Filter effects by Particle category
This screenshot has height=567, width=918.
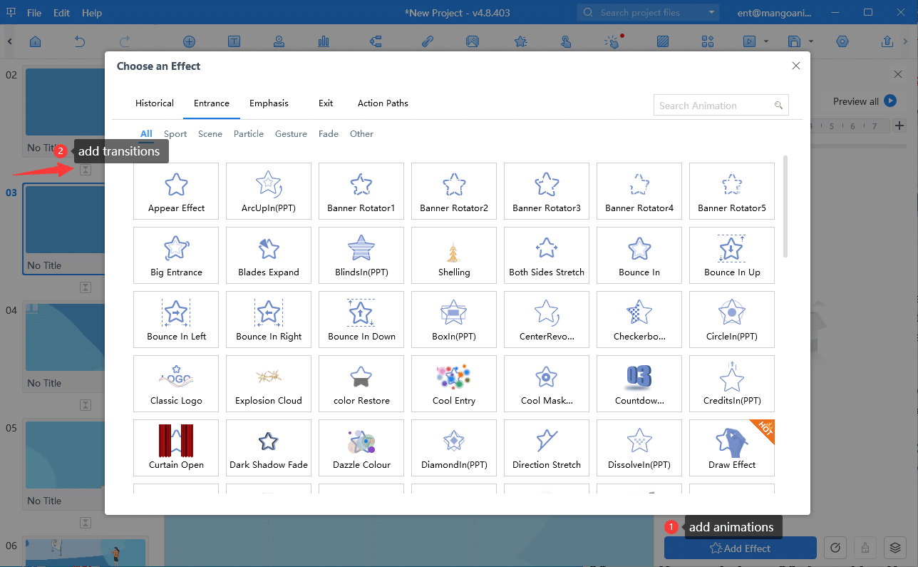click(249, 134)
